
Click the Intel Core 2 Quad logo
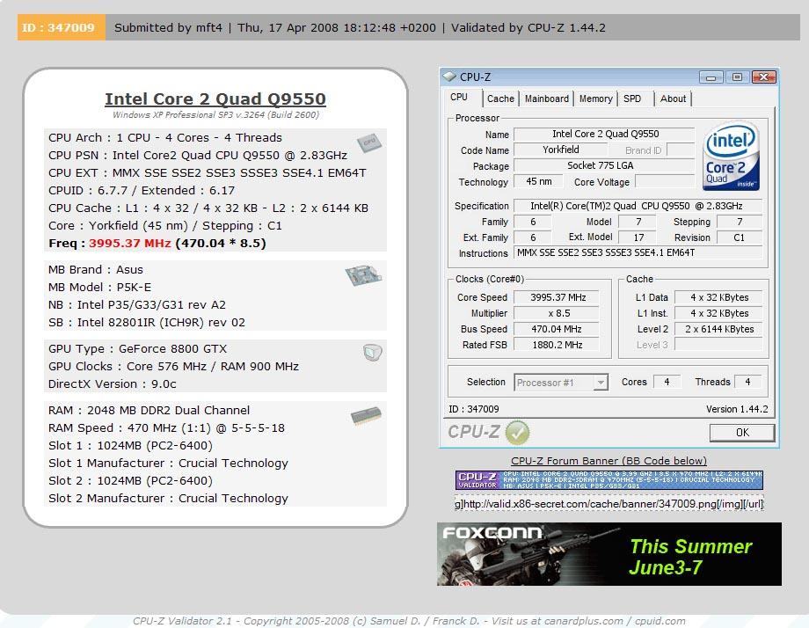coord(731,156)
